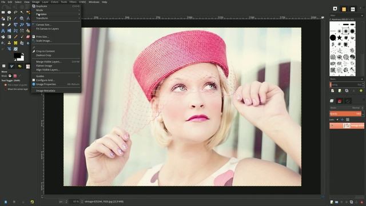Toggle Lock alpha channel

click(x=348, y=120)
